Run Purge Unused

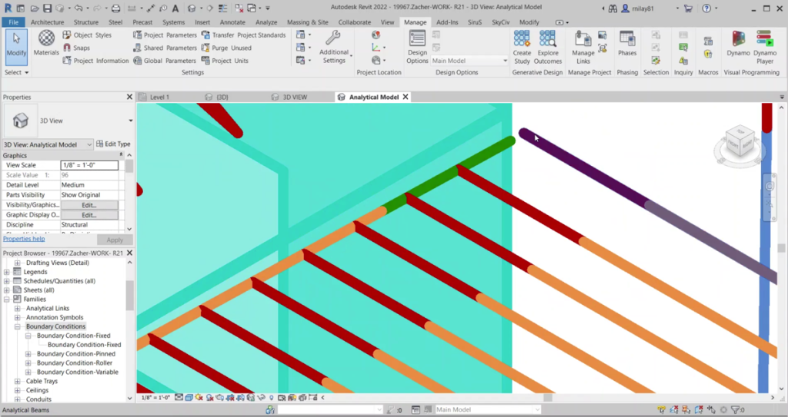(x=226, y=48)
